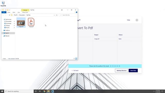Open Help in the converter window
This screenshot has height=93, width=165.
click(x=128, y=20)
